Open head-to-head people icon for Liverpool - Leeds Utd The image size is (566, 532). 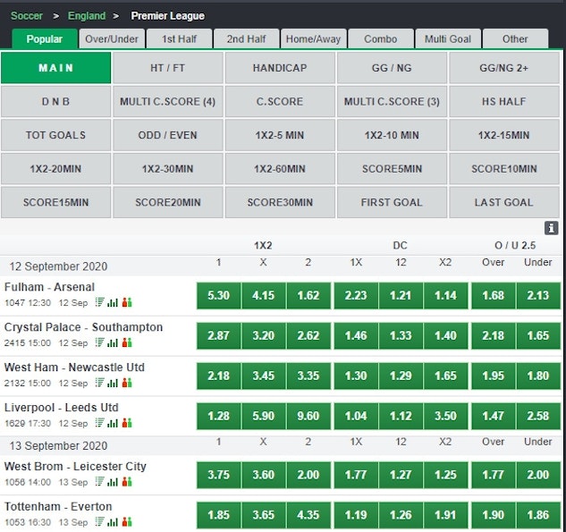point(127,423)
